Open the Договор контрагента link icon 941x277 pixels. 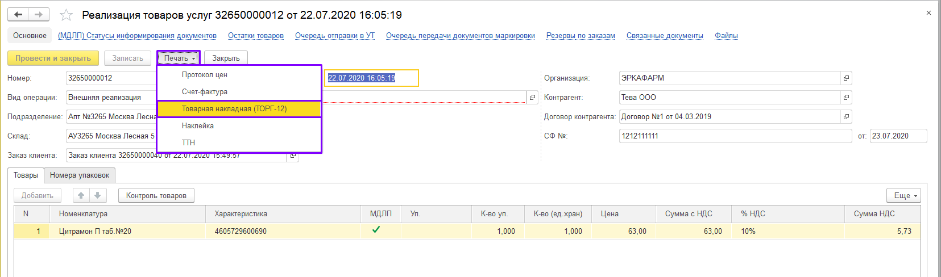pos(846,117)
